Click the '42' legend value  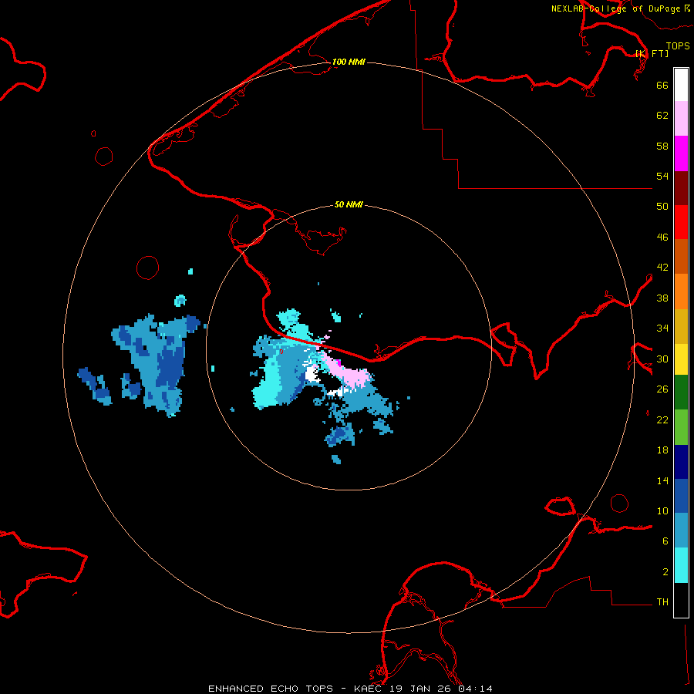[662, 268]
